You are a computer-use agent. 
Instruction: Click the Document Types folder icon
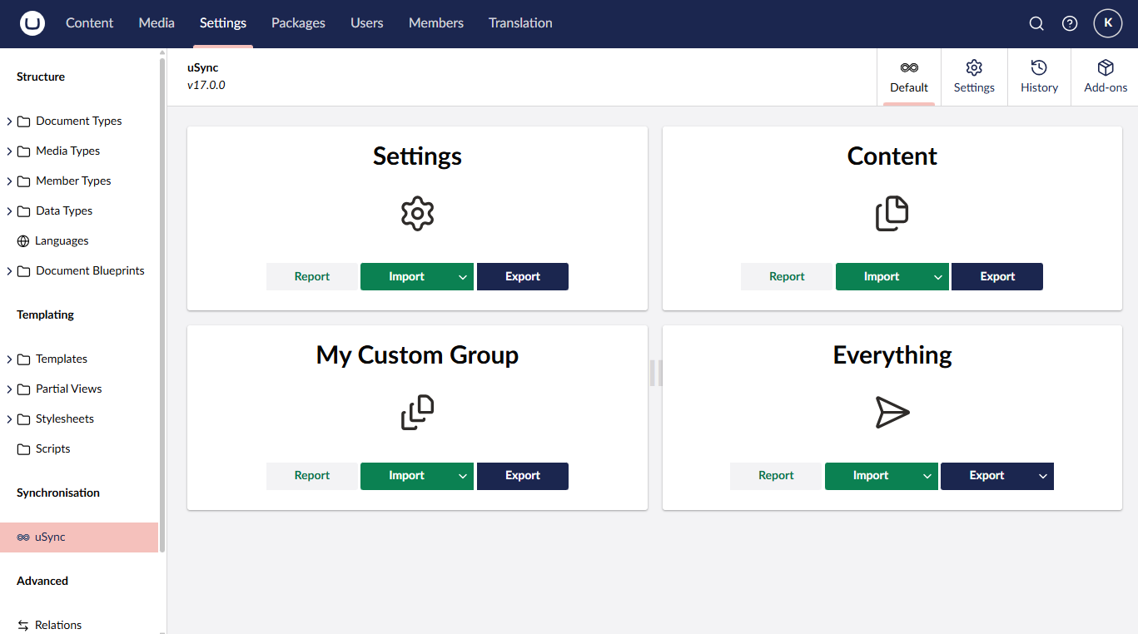point(24,121)
